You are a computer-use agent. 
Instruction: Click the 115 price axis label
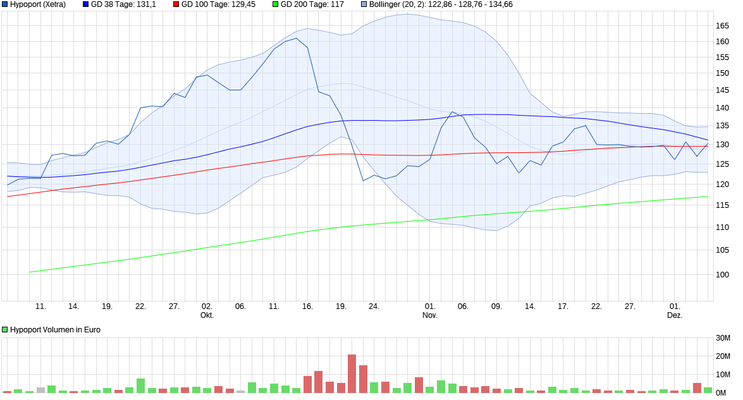[722, 205]
